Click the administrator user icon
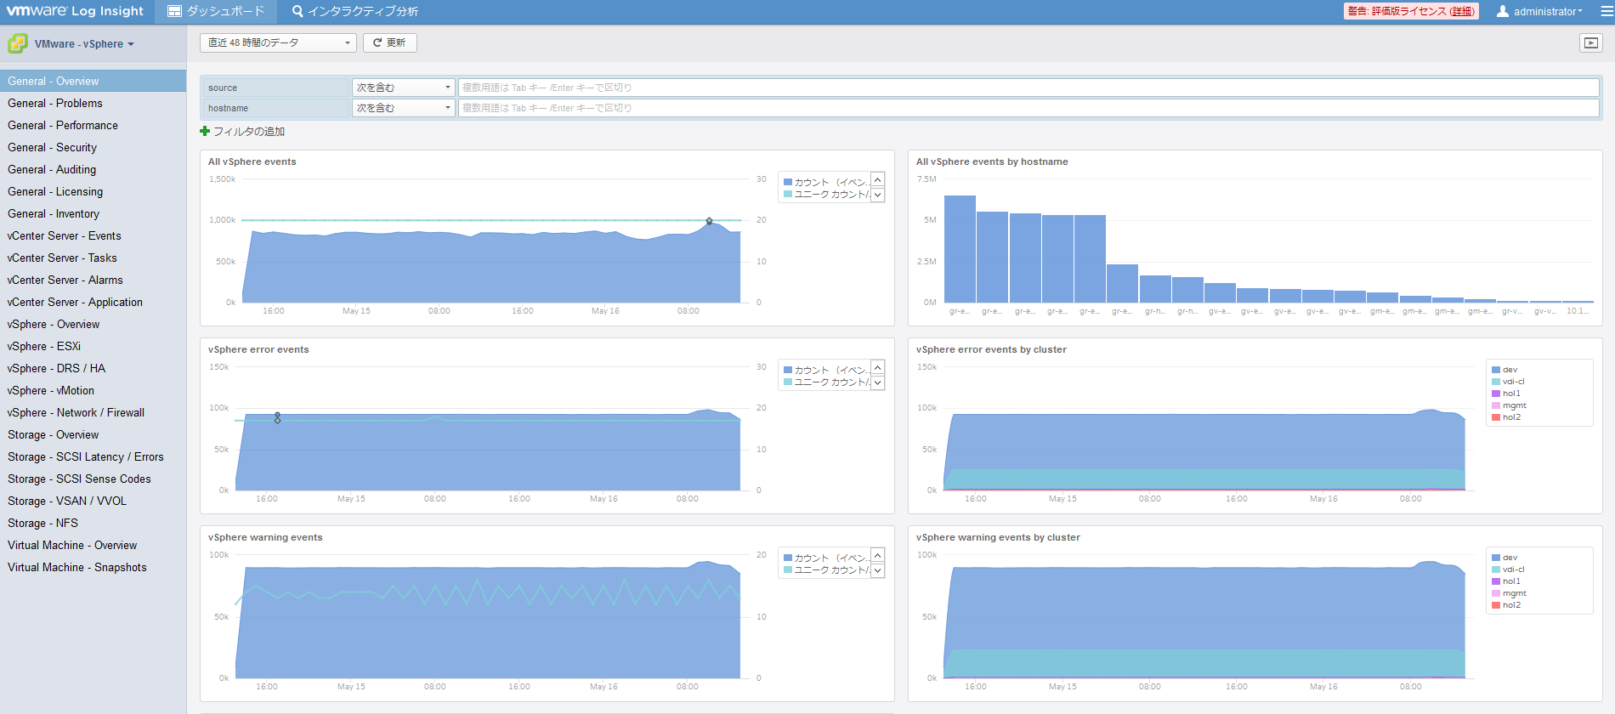This screenshot has width=1615, height=714. point(1503,11)
